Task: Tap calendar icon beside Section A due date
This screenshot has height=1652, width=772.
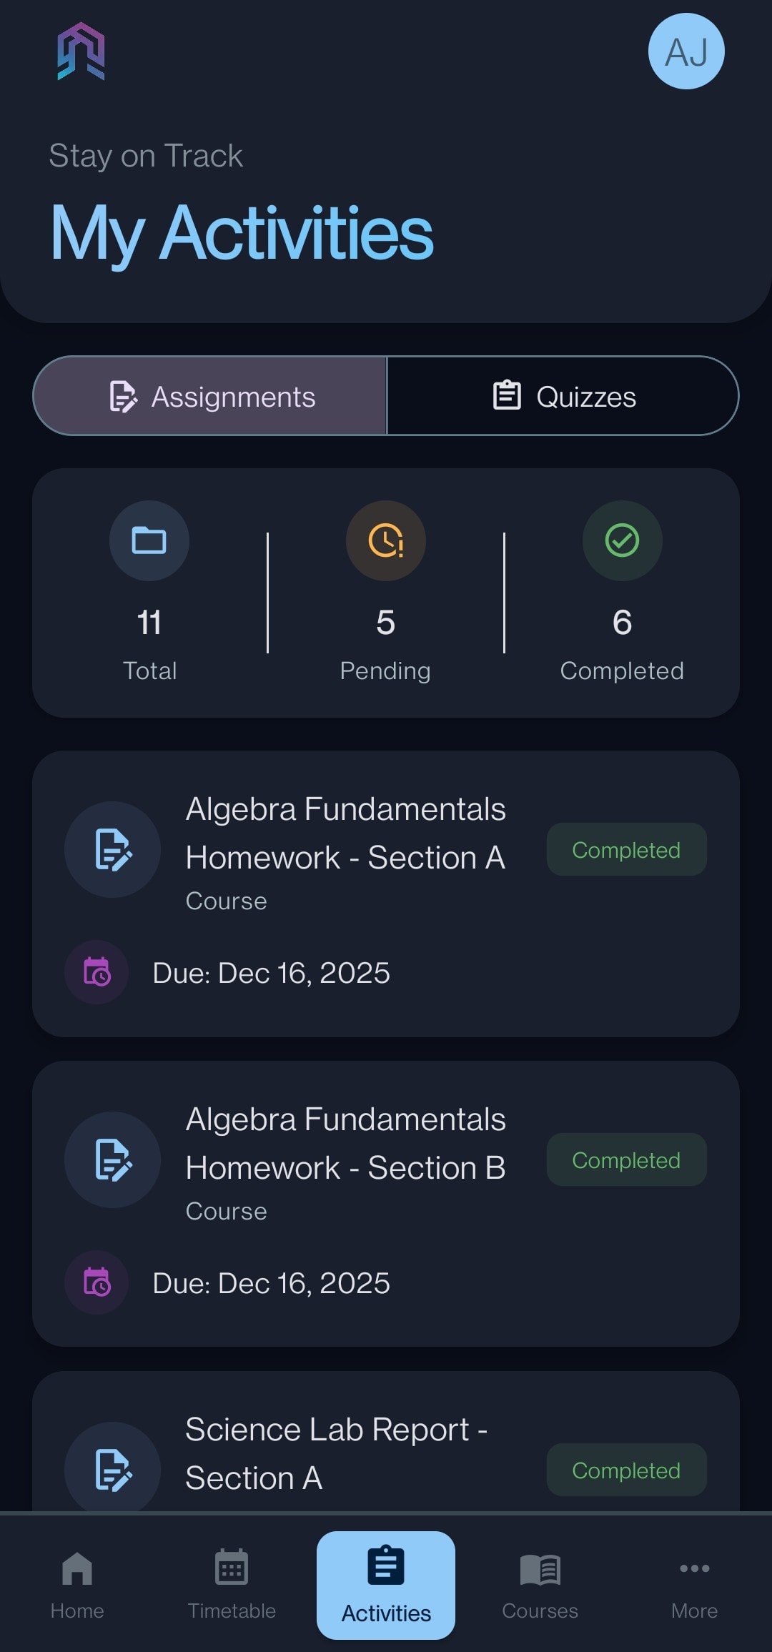Action: coord(97,972)
